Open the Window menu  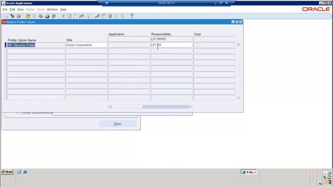click(x=52, y=9)
